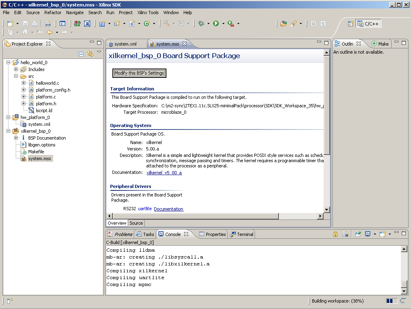This screenshot has width=411, height=309.
Task: Click the green Run toolbar icon
Action: click(x=216, y=24)
